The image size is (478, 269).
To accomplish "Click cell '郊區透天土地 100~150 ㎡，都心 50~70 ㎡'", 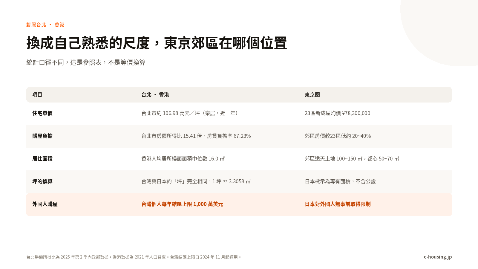I will coord(352,159).
